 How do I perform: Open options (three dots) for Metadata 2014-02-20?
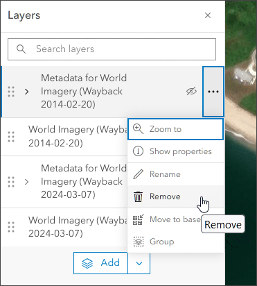[x=213, y=92]
